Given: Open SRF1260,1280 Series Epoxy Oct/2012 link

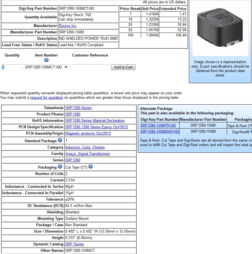Looking at the screenshot, I should click(97, 127).
